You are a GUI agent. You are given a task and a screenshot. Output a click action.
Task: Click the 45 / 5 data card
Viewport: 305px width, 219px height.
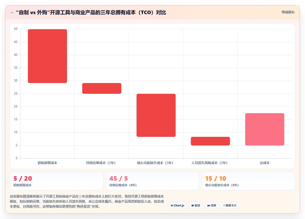[152, 181]
